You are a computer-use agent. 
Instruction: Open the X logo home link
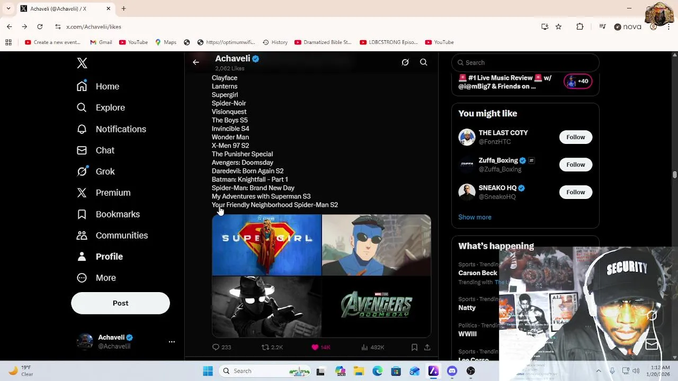click(x=82, y=63)
